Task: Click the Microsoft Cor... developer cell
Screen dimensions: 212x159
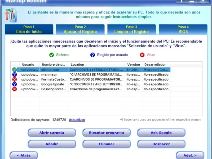Action: 156,70
